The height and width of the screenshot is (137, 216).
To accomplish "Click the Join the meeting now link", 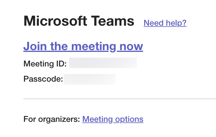I will coord(83,46).
